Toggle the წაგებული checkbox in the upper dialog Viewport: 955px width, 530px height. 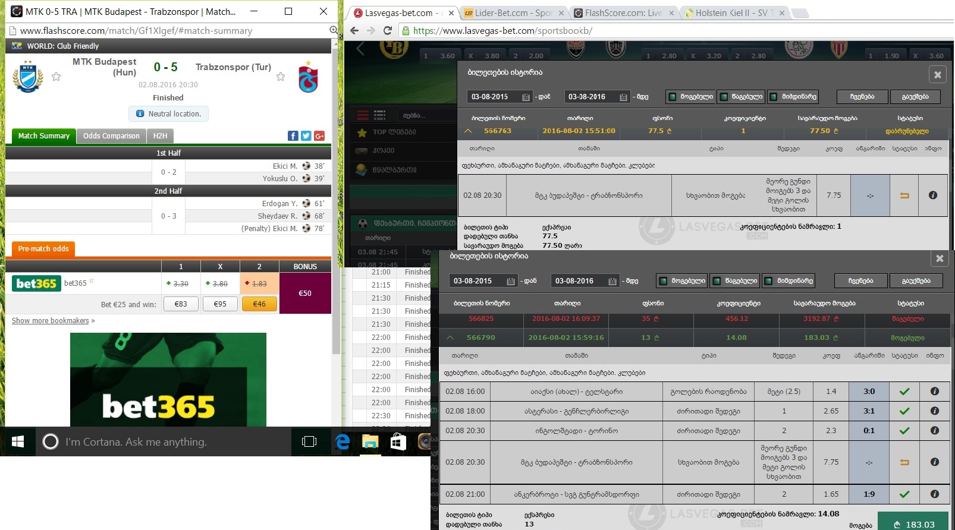724,97
